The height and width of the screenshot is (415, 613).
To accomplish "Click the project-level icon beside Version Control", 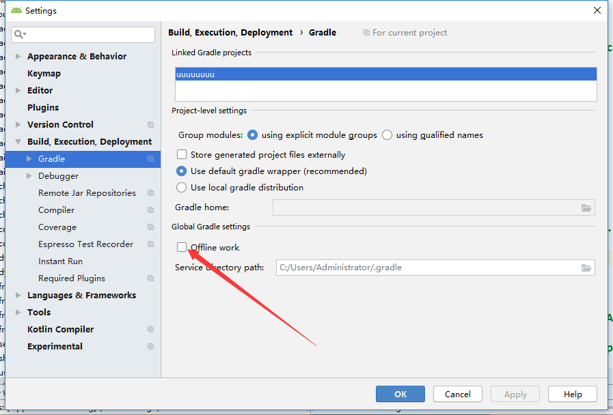I will coord(150,124).
